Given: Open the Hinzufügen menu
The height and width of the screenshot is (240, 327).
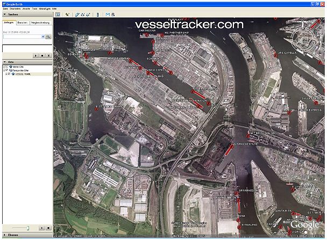Looking at the screenshot, I should 45,9.
